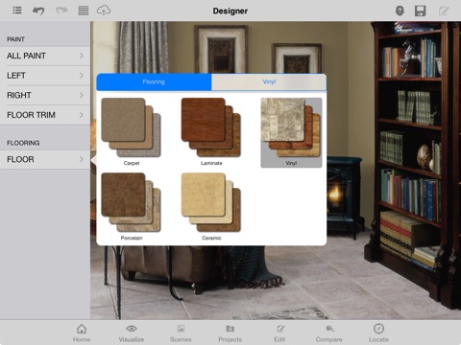Switch to the Flooring tab

154,81
